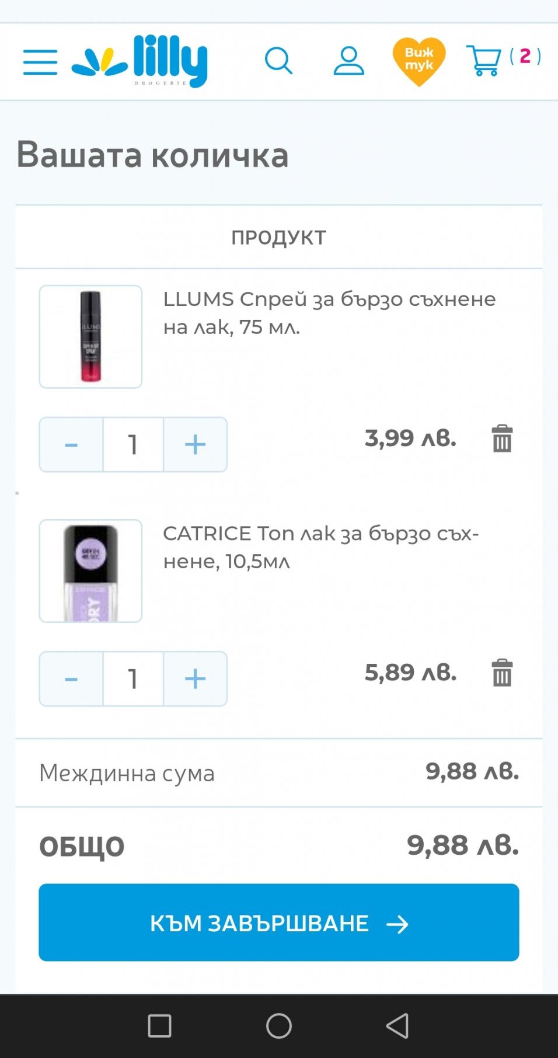Open the LLUMS spray product thumbnail
Viewport: 558px width, 1058px height.
(x=90, y=337)
